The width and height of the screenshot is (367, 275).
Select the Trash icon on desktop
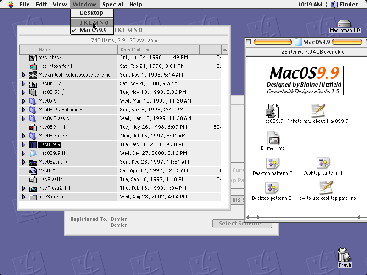(344, 255)
